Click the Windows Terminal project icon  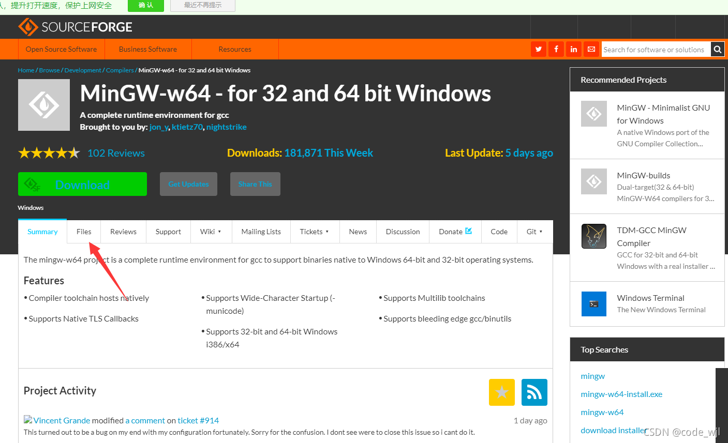[594, 304]
